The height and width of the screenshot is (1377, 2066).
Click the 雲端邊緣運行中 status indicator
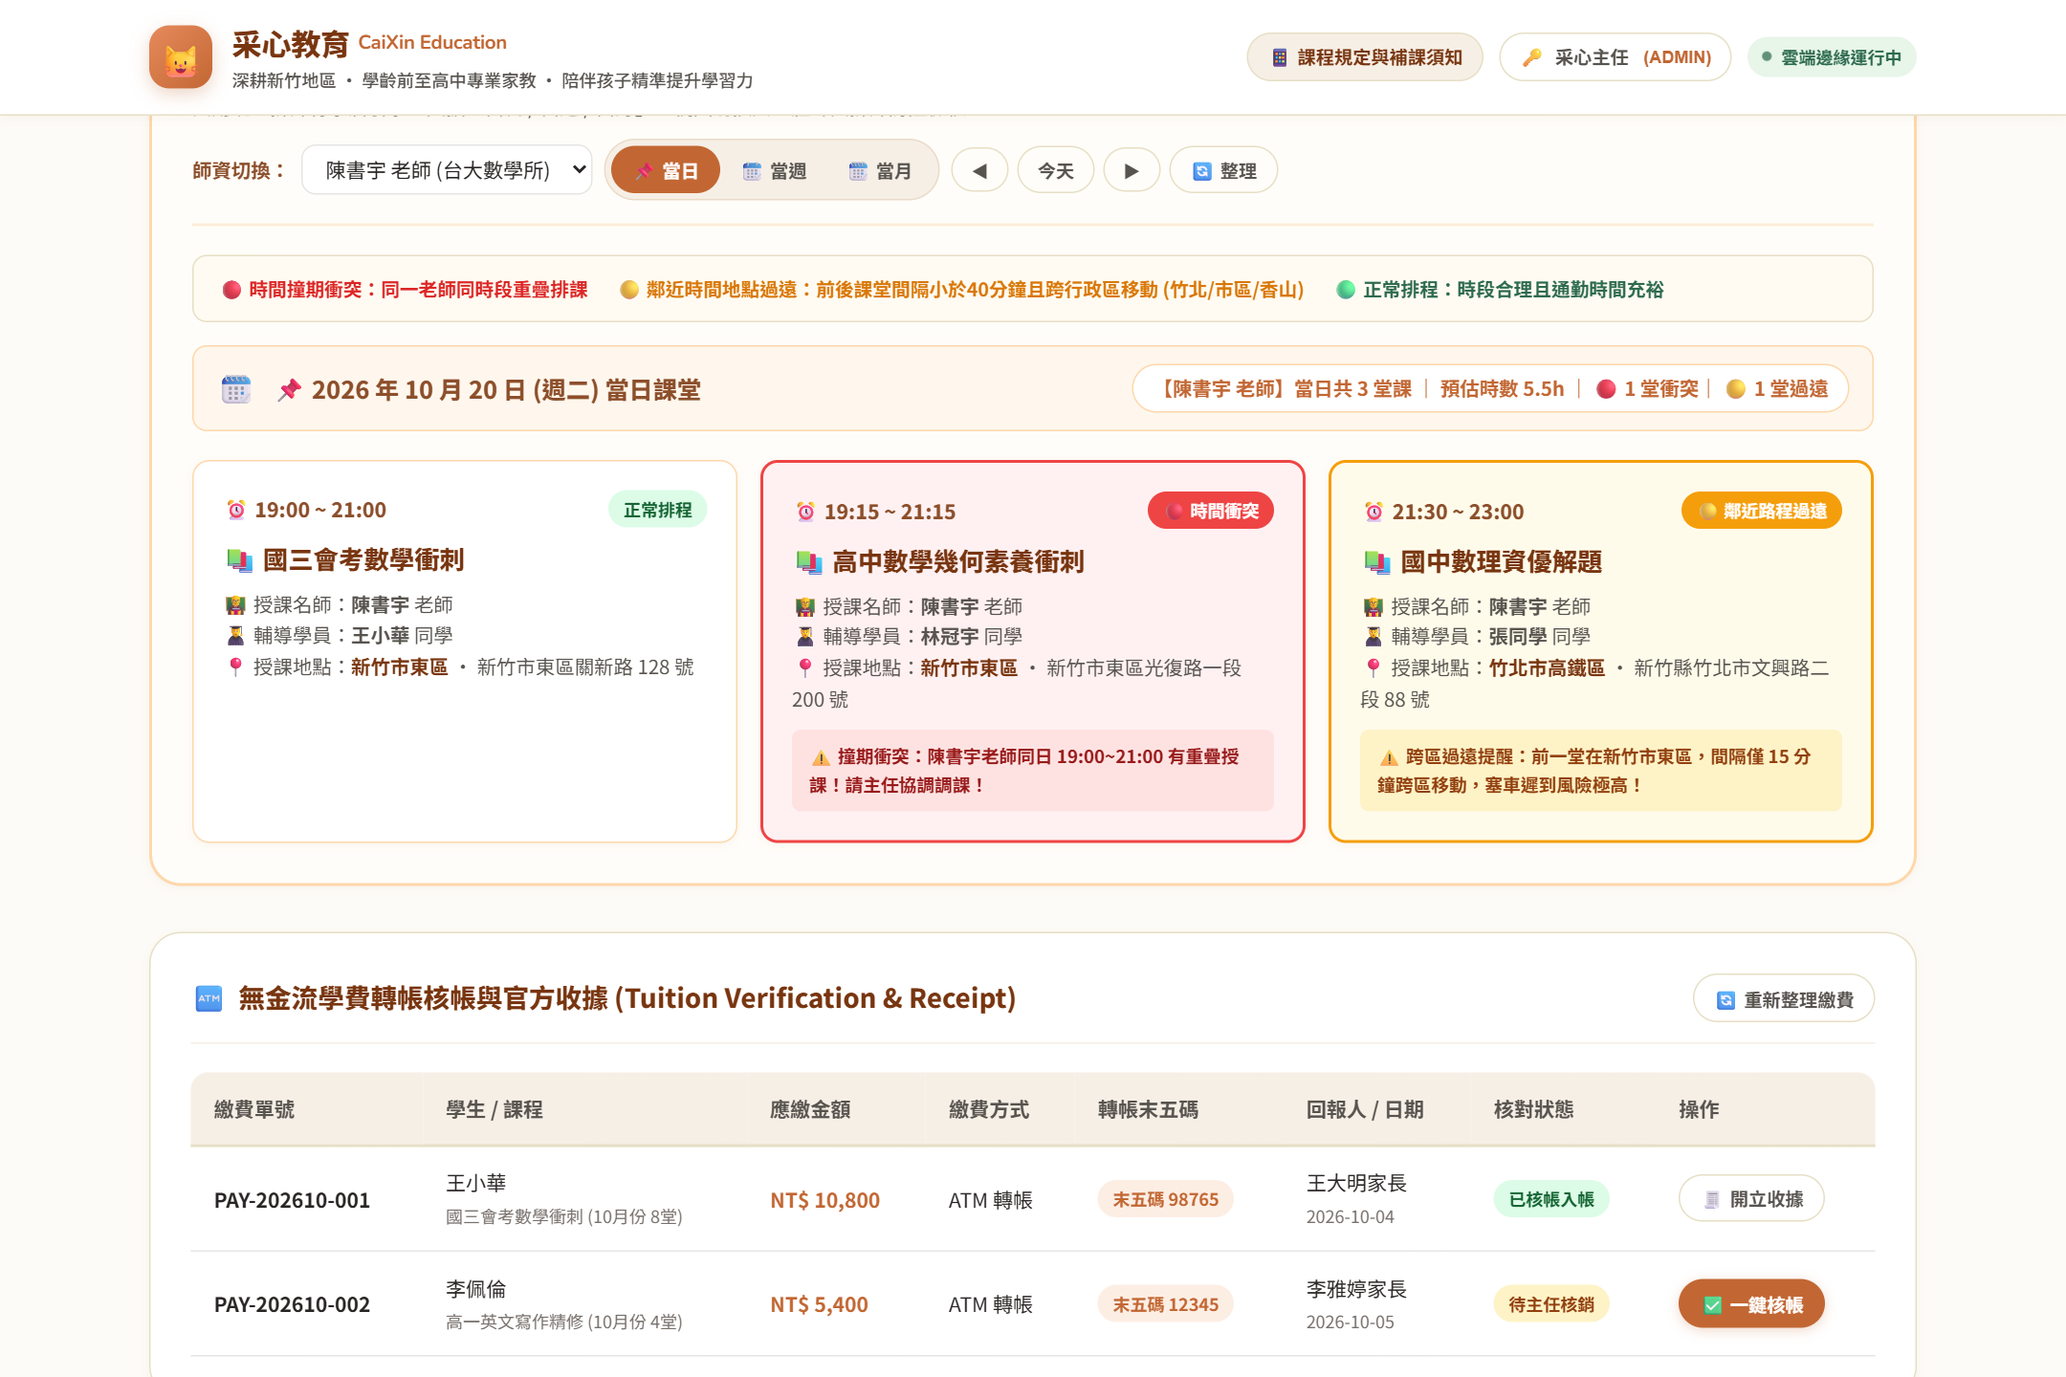1832,57
